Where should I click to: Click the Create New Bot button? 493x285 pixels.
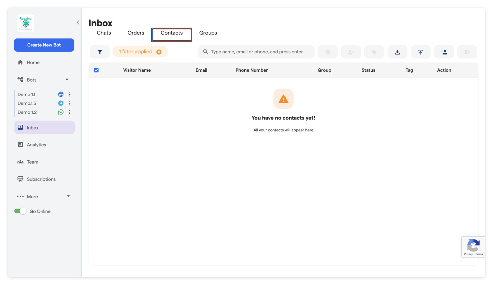pyautogui.click(x=44, y=45)
